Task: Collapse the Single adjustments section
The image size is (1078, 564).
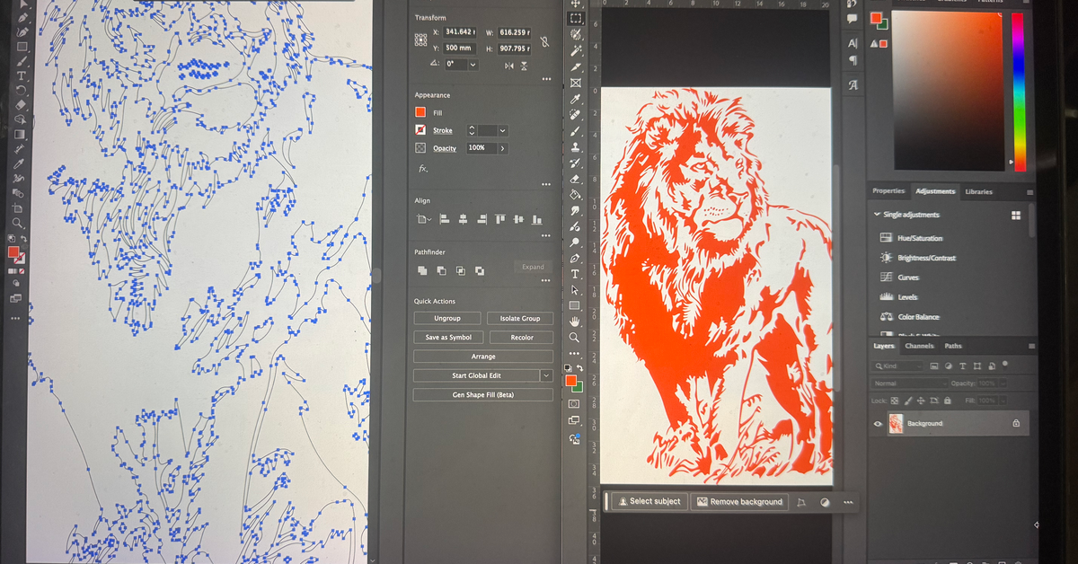Action: [x=878, y=214]
